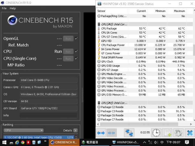Switch to the power options (電源選項) taskbar window

[95, 142]
